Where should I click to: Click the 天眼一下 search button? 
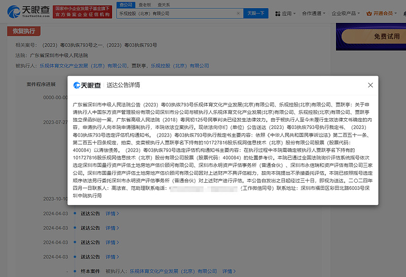point(256,13)
